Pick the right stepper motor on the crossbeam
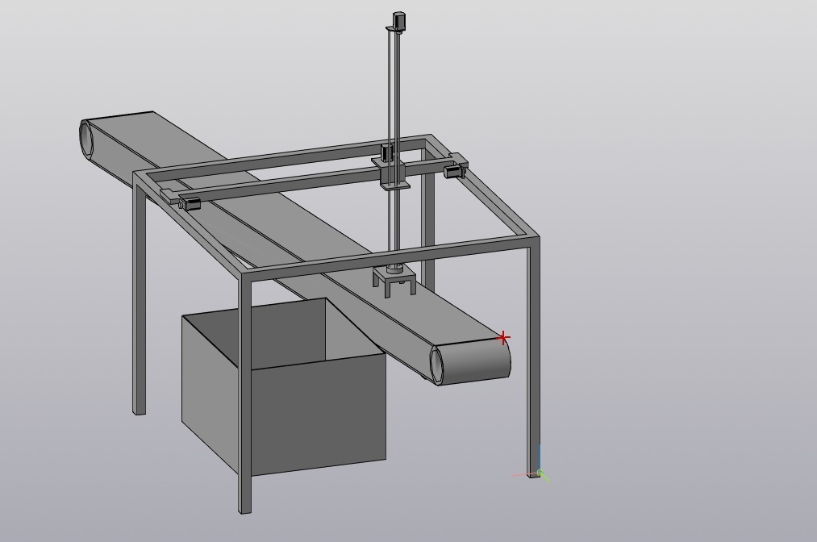Image resolution: width=817 pixels, height=542 pixels. [x=455, y=170]
